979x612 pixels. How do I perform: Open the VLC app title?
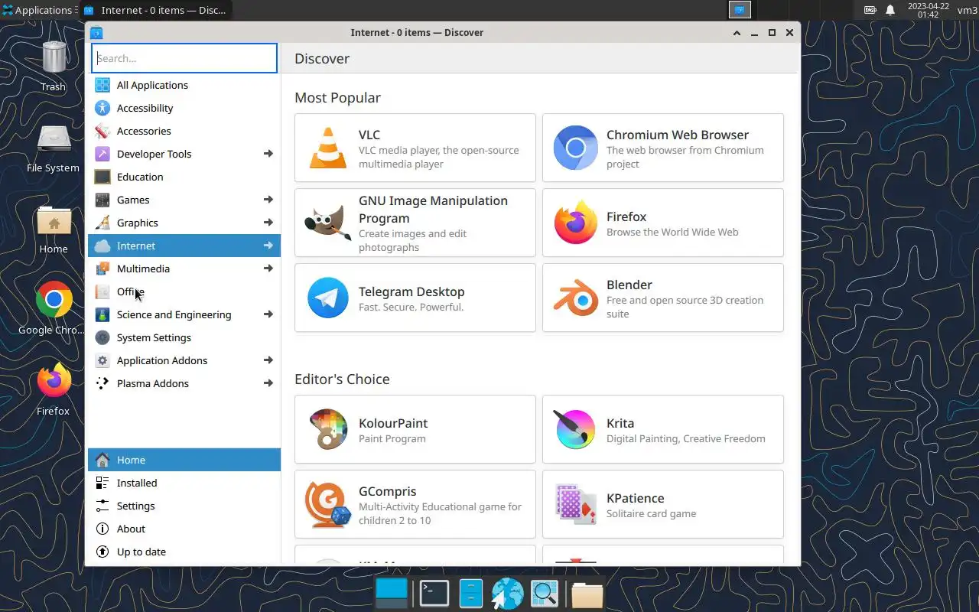[369, 135]
